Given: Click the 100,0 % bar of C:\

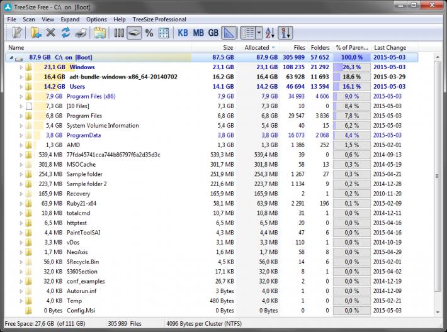Looking at the screenshot, I should pos(352,57).
